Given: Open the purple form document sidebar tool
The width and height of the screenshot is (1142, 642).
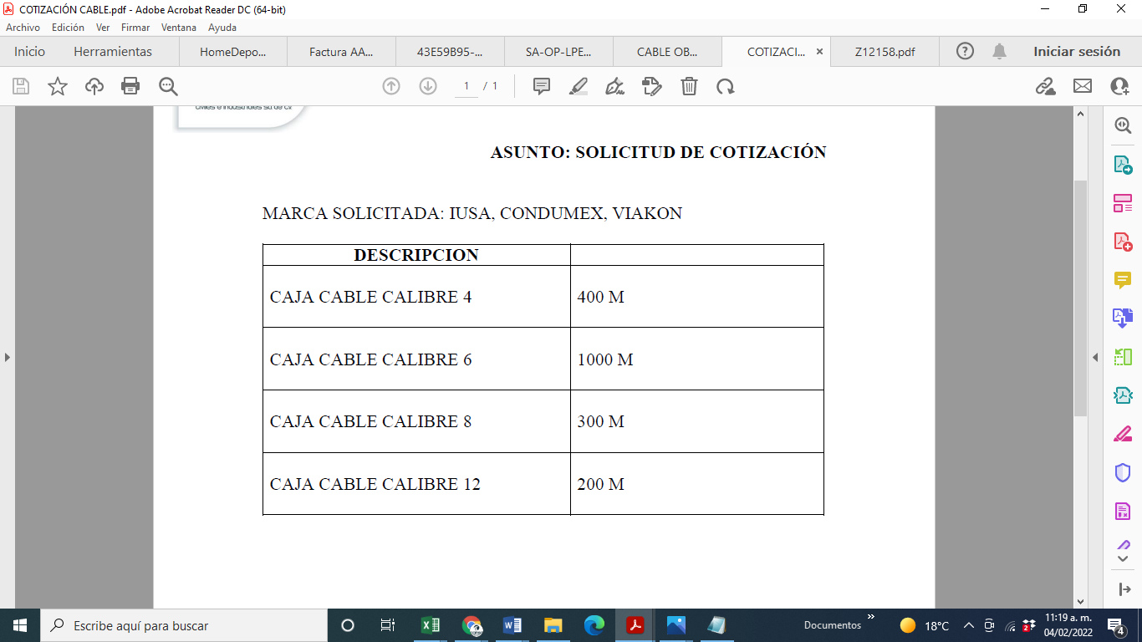Looking at the screenshot, I should (x=1123, y=511).
